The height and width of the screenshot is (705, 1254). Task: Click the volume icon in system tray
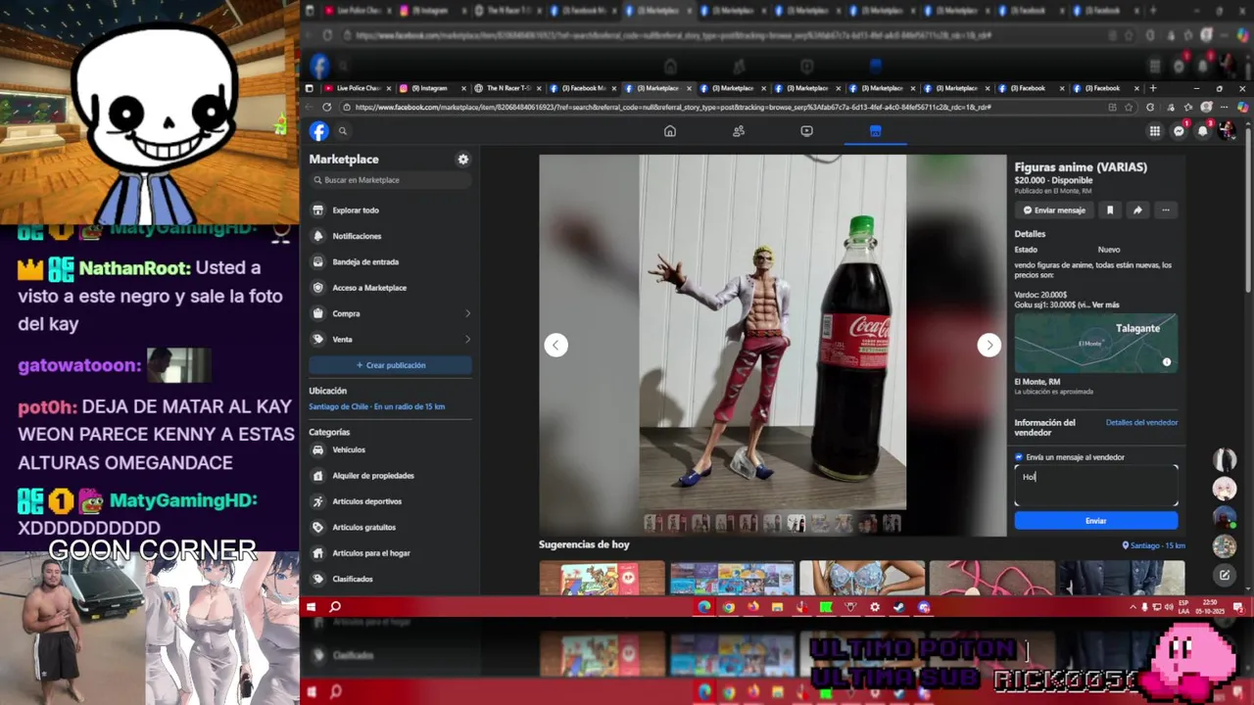click(1168, 607)
